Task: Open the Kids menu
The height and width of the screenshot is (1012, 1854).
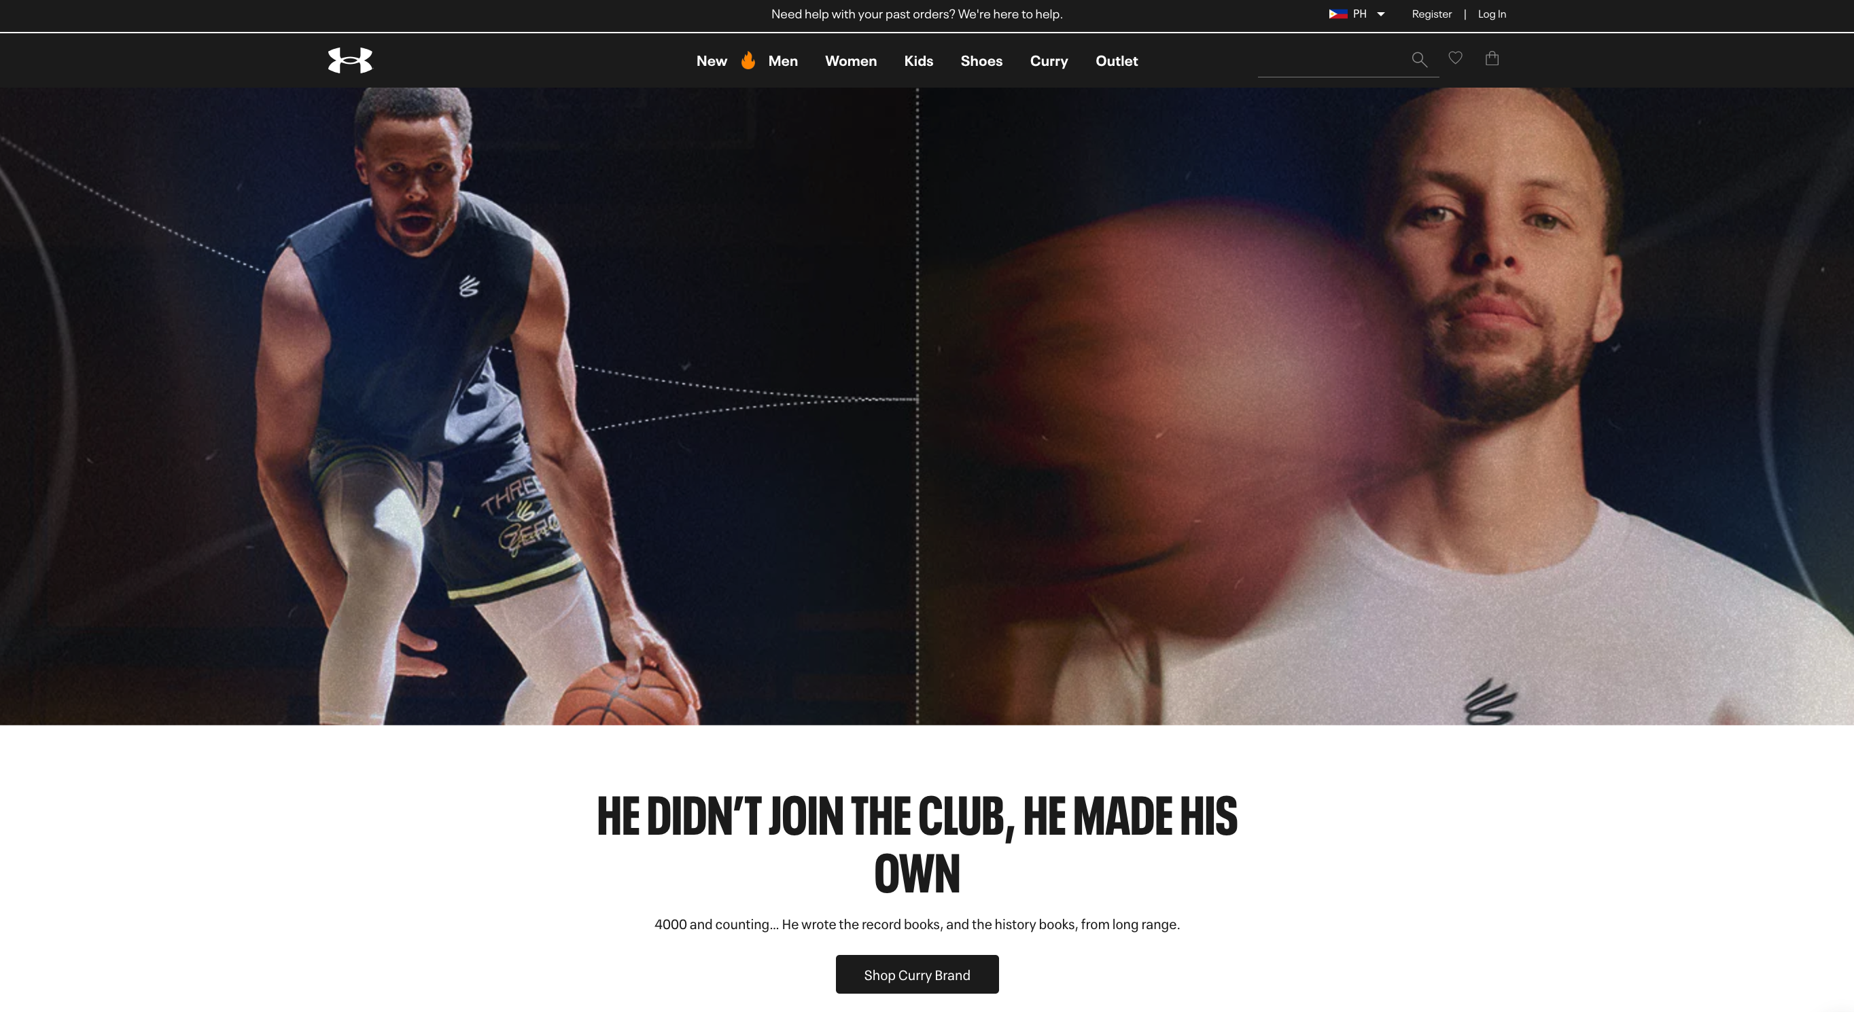Action: tap(918, 61)
